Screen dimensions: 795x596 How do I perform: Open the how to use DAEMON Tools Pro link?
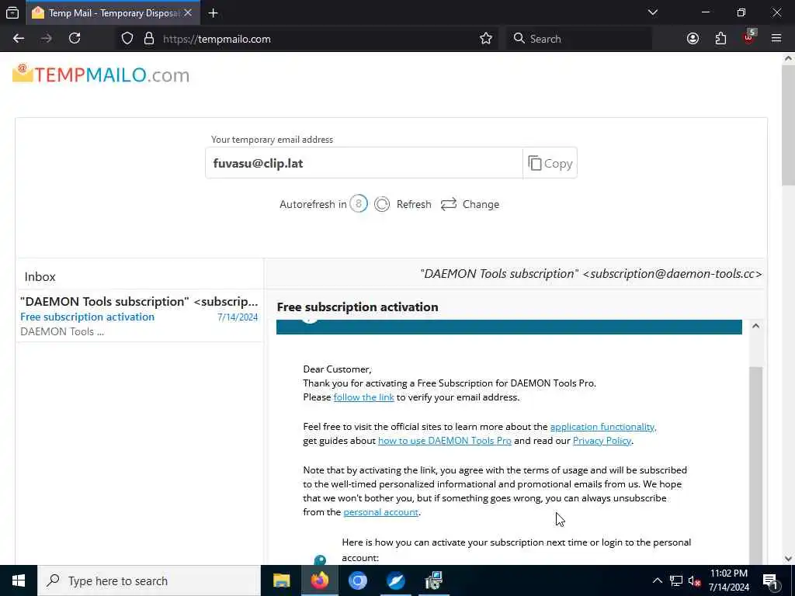point(445,441)
